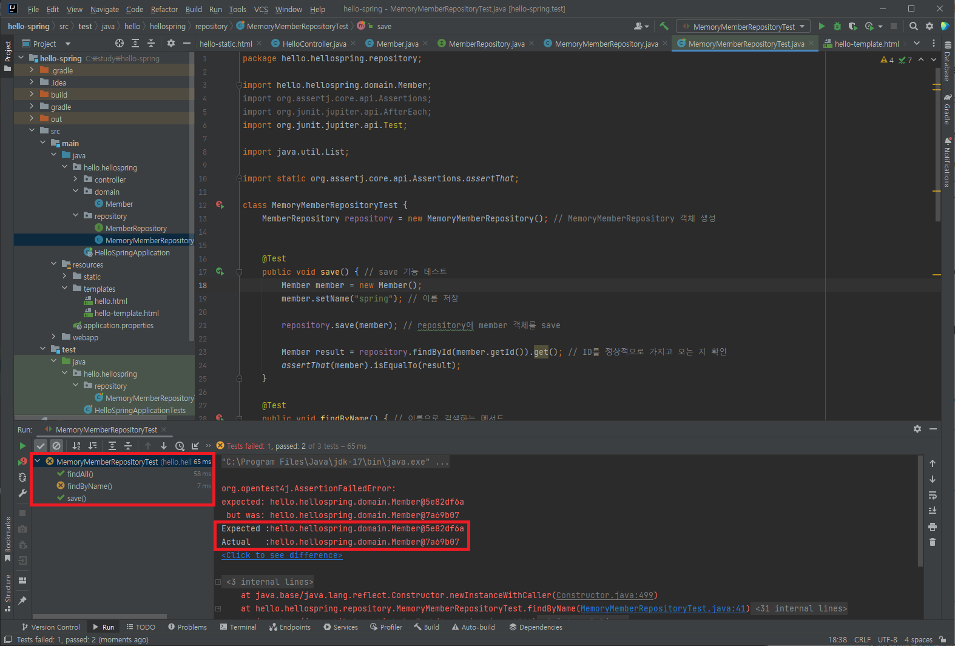
Task: Open run layout icon in Run sidebar
Action: (x=22, y=580)
